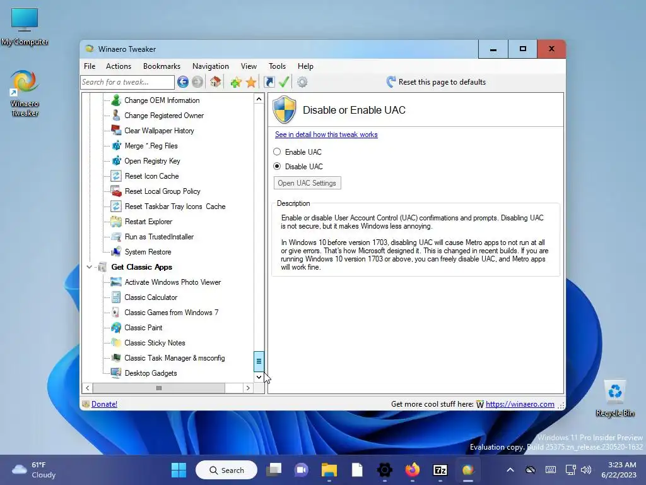Click the Change OEM Information icon
Viewport: 646px width, 485px height.
point(116,100)
